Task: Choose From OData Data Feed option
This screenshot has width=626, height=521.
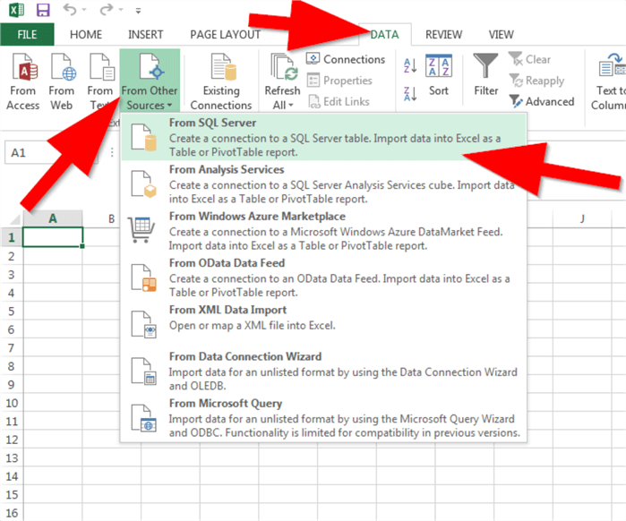Action: point(324,278)
